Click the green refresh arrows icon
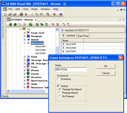The width and height of the screenshot is (127, 113). (x=31, y=25)
